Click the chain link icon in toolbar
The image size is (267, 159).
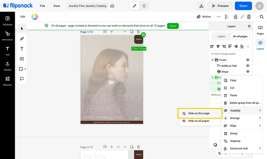(242, 17)
